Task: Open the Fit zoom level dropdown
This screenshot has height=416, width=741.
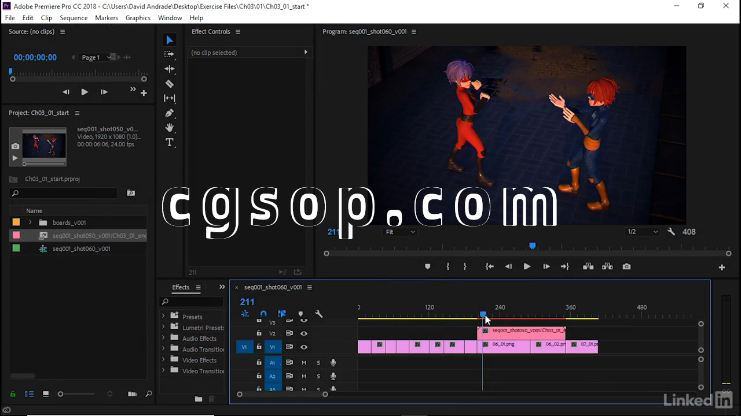Action: [401, 232]
